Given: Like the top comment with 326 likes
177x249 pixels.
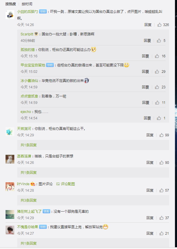Looking at the screenshot, I should [159, 25].
